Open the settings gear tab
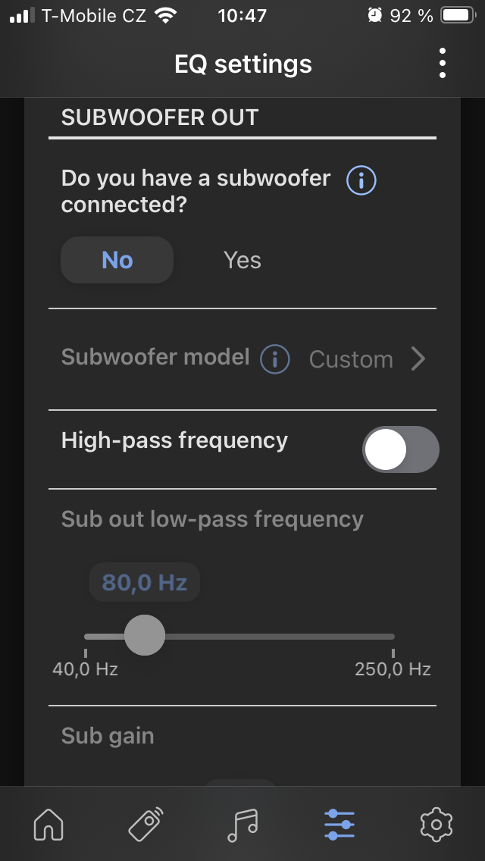485x861 pixels. click(436, 824)
